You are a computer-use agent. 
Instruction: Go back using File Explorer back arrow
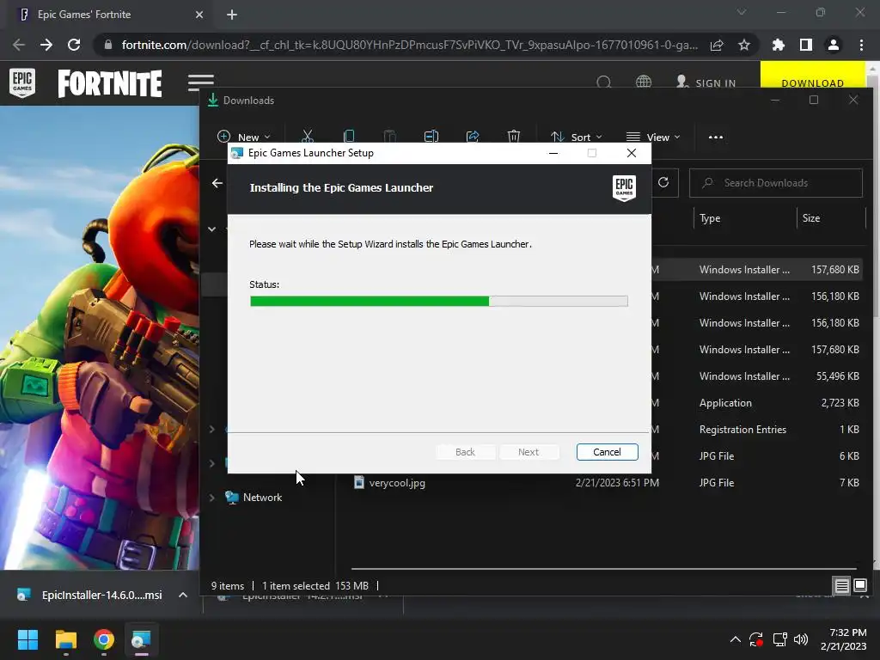(x=217, y=183)
